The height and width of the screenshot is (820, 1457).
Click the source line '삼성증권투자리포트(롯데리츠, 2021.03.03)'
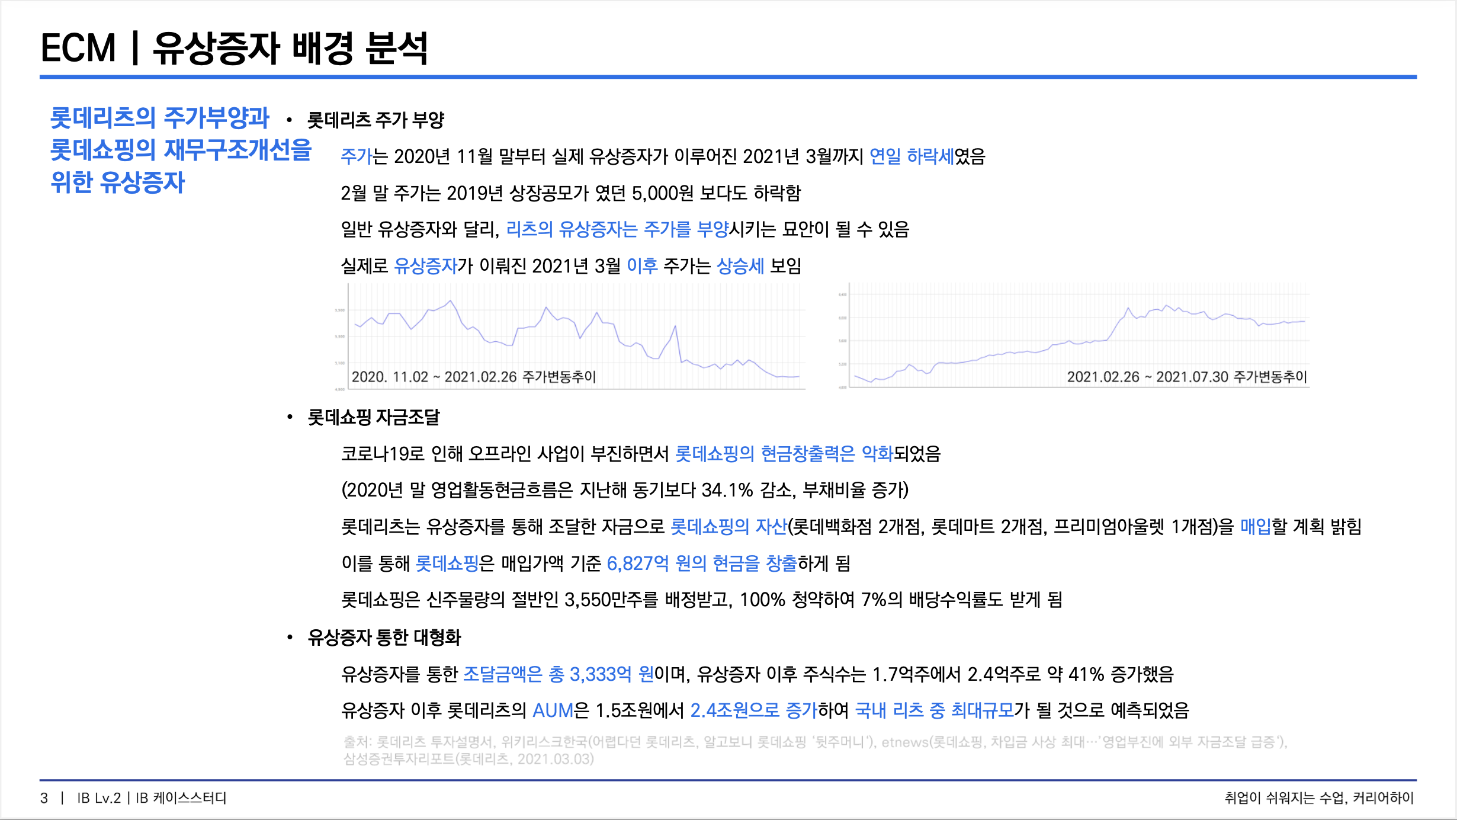tap(468, 760)
